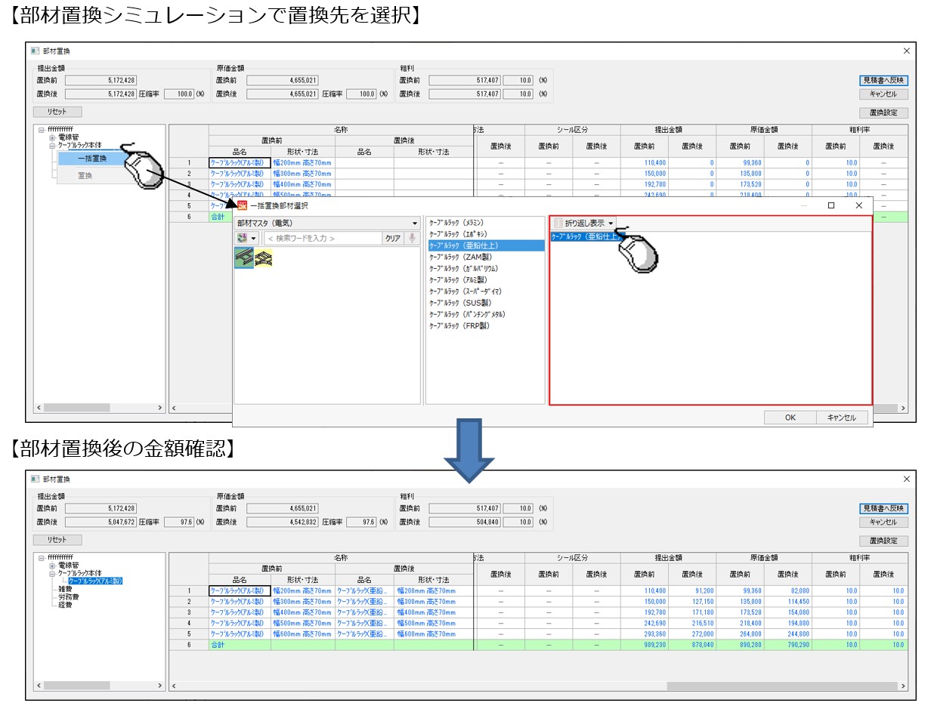The width and height of the screenshot is (931, 706).
Task: Click the yellow folded rack thumbnail icon
Action: [263, 258]
